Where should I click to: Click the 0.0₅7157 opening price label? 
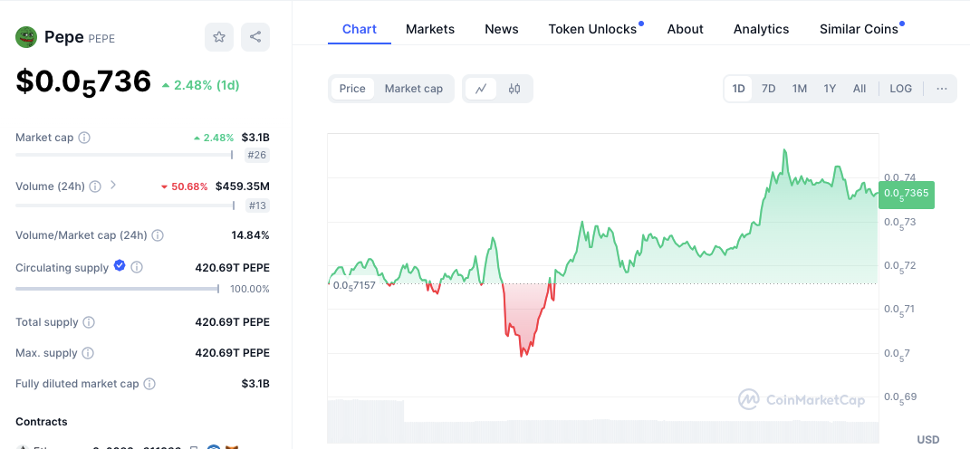(354, 286)
